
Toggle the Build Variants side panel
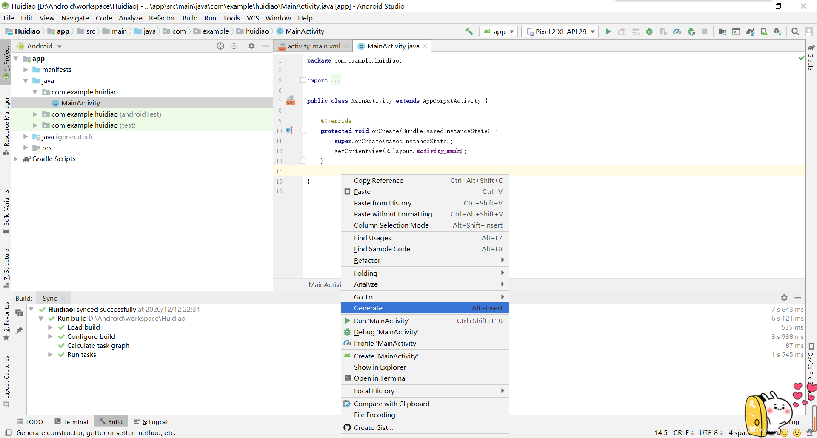pos(6,211)
